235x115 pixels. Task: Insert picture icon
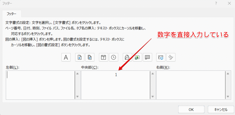[x=161, y=57]
